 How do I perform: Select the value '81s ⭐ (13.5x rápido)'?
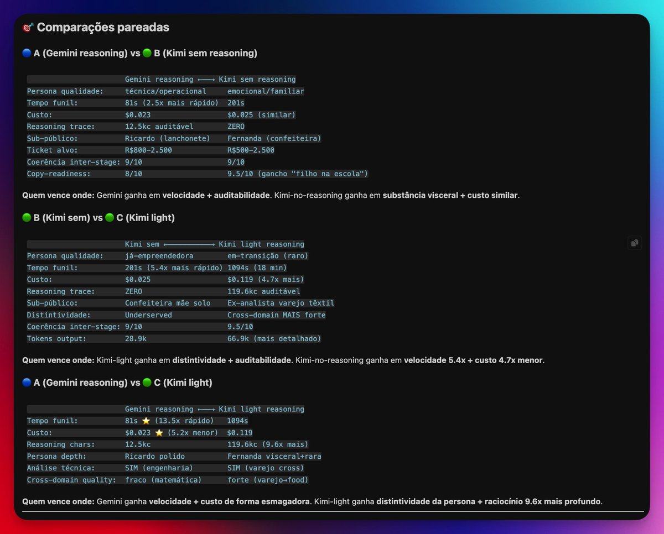tap(169, 421)
